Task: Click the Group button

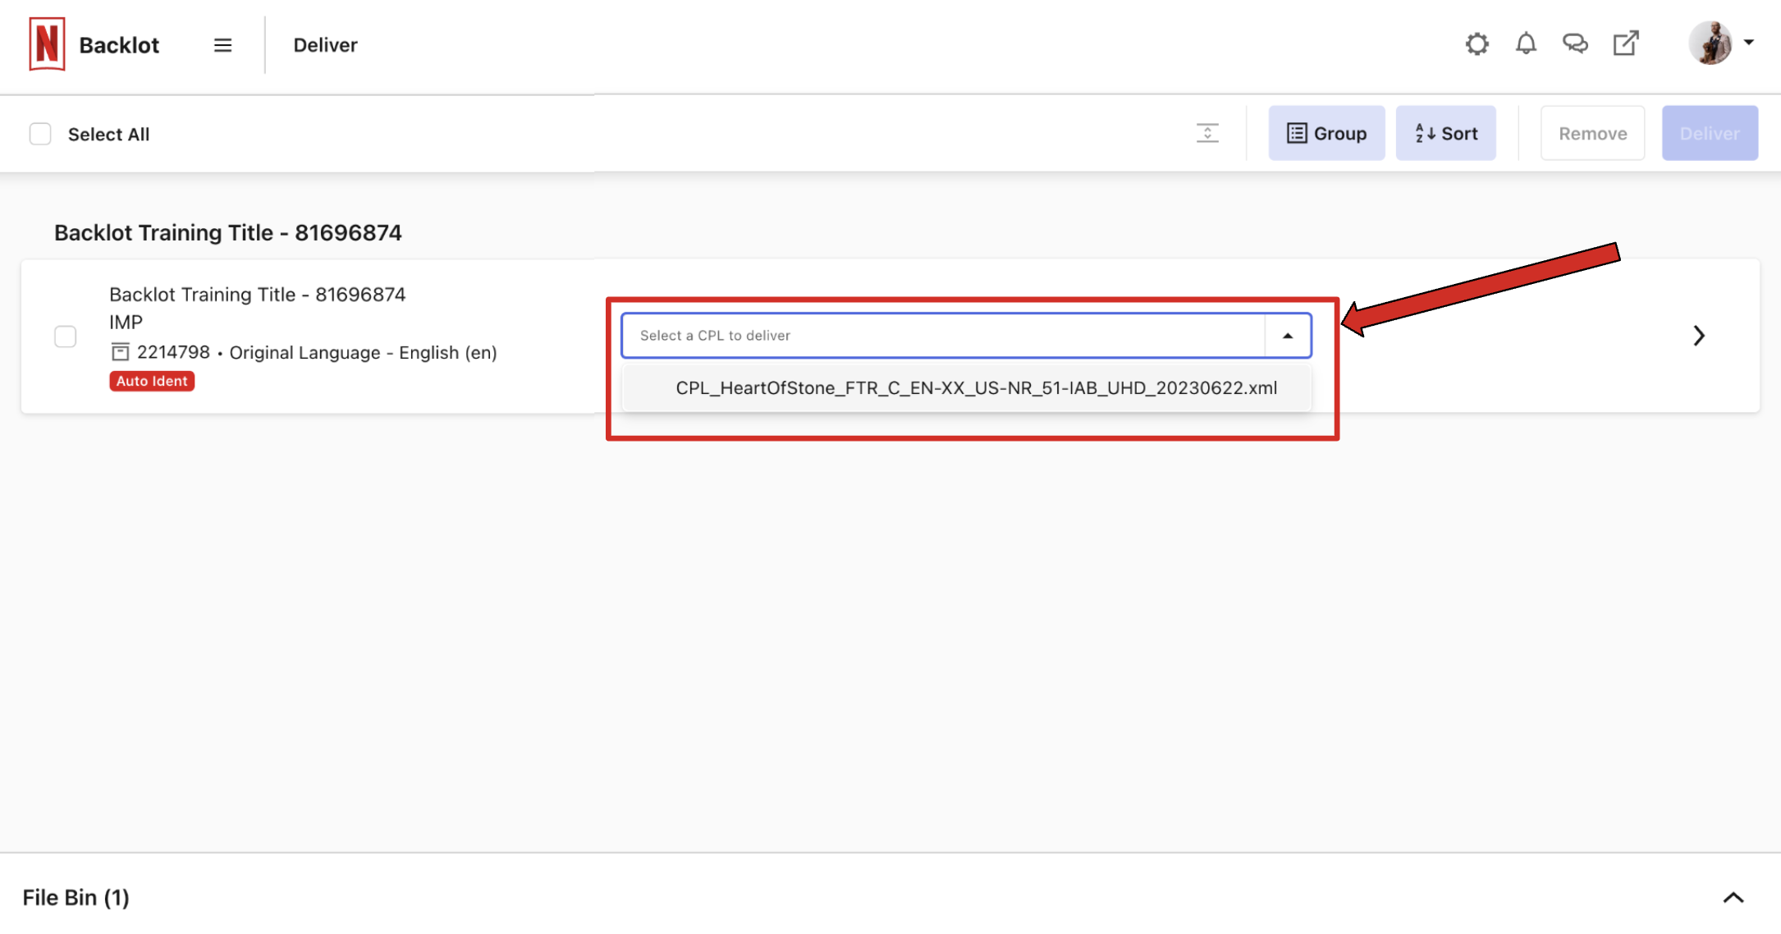Action: [x=1326, y=133]
